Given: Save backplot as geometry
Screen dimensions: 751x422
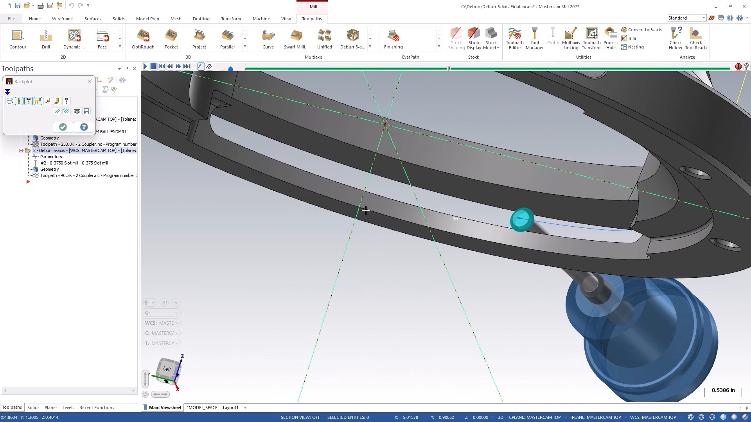Looking at the screenshot, I should 86,111.
